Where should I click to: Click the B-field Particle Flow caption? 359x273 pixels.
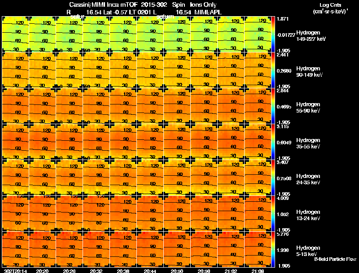pos(335,259)
